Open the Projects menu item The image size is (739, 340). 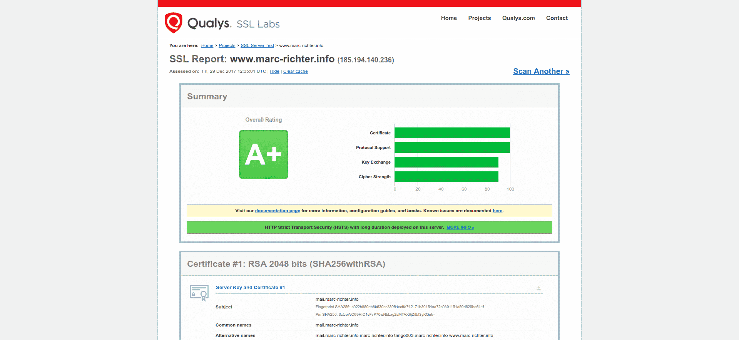pos(479,18)
